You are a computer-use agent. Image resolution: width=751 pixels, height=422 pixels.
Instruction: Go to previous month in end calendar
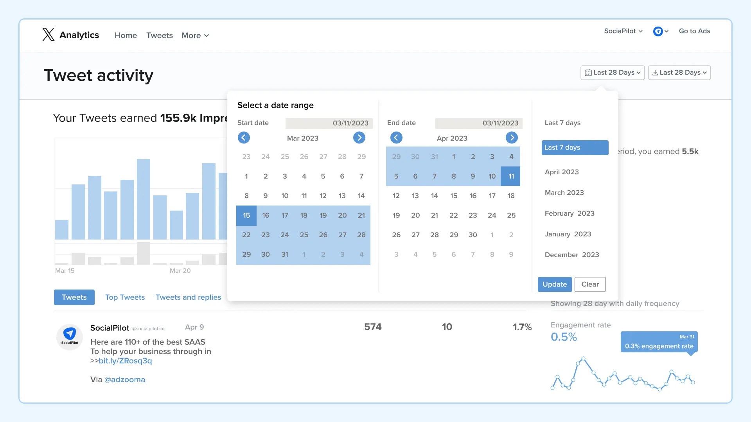(x=396, y=138)
